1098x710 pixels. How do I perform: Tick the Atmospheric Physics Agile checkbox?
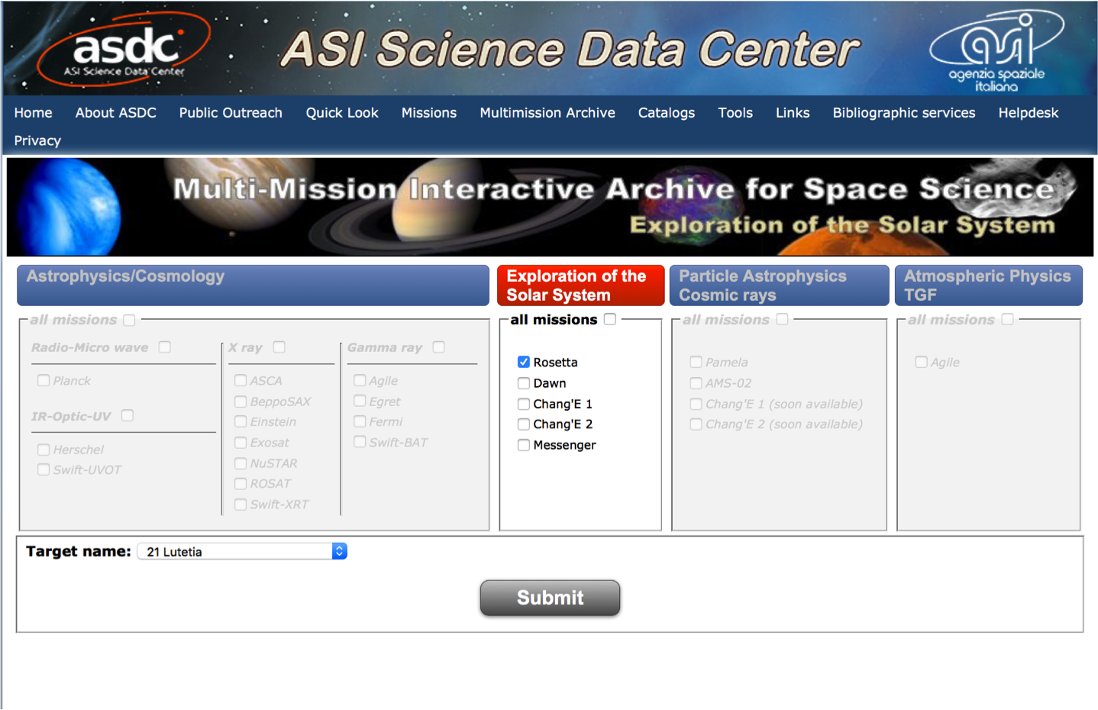(x=921, y=362)
